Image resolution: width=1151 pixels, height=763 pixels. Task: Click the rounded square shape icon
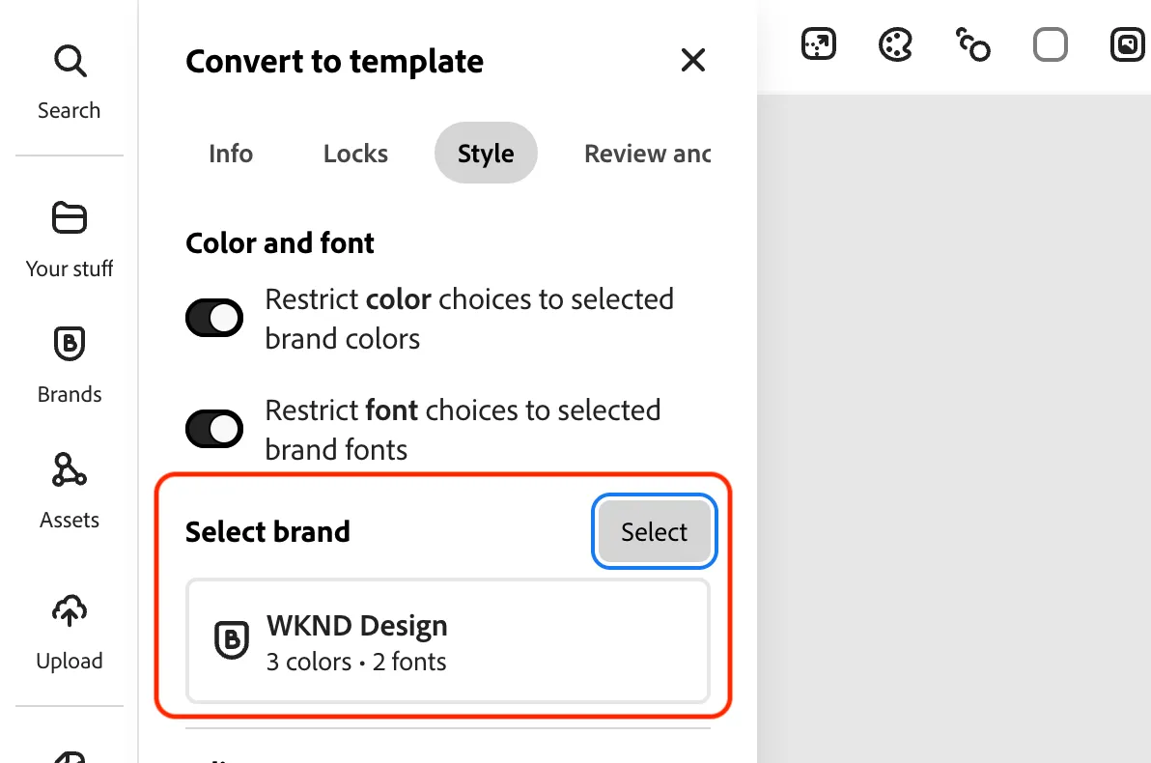point(1050,44)
